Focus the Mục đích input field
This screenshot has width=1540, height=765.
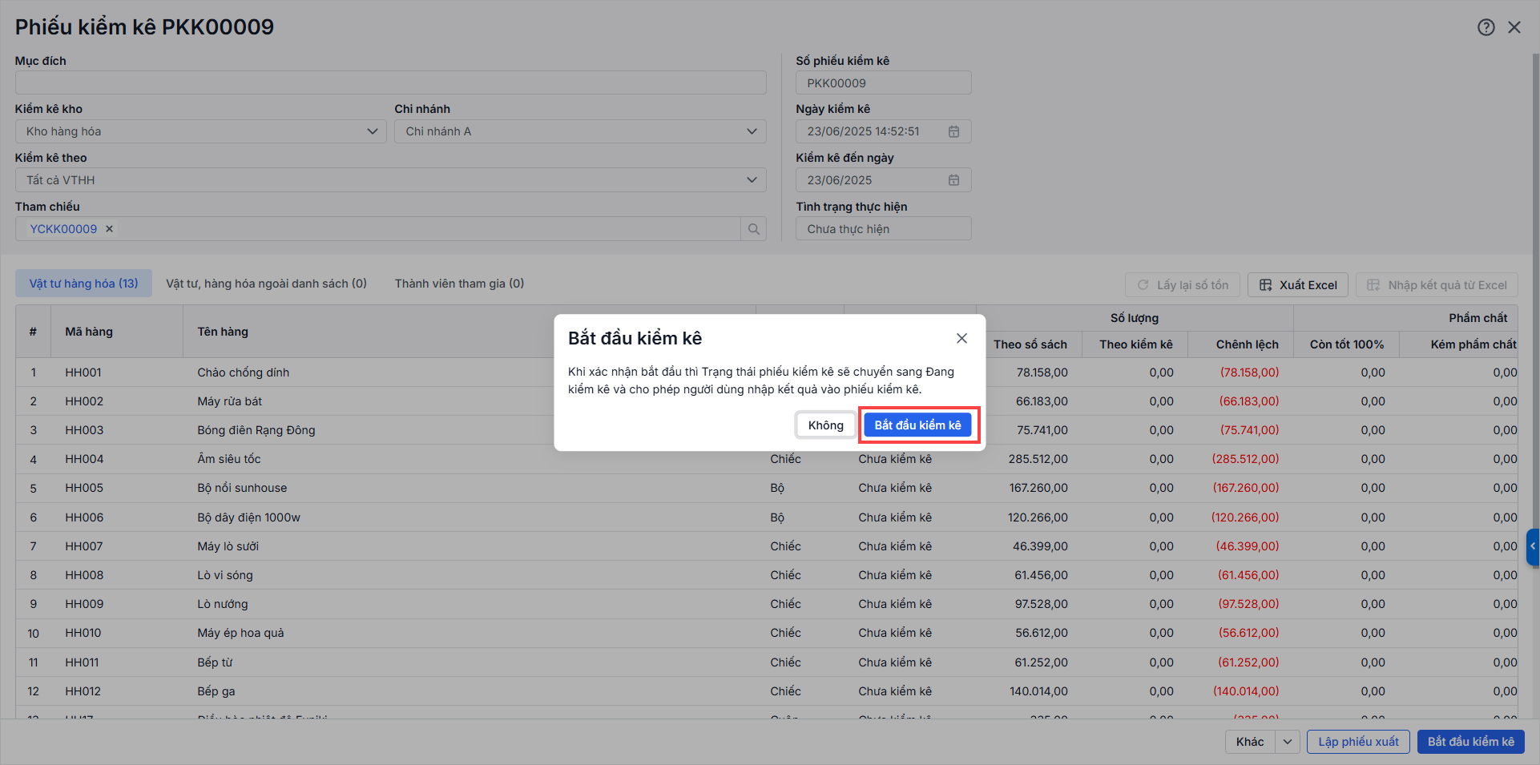(390, 83)
